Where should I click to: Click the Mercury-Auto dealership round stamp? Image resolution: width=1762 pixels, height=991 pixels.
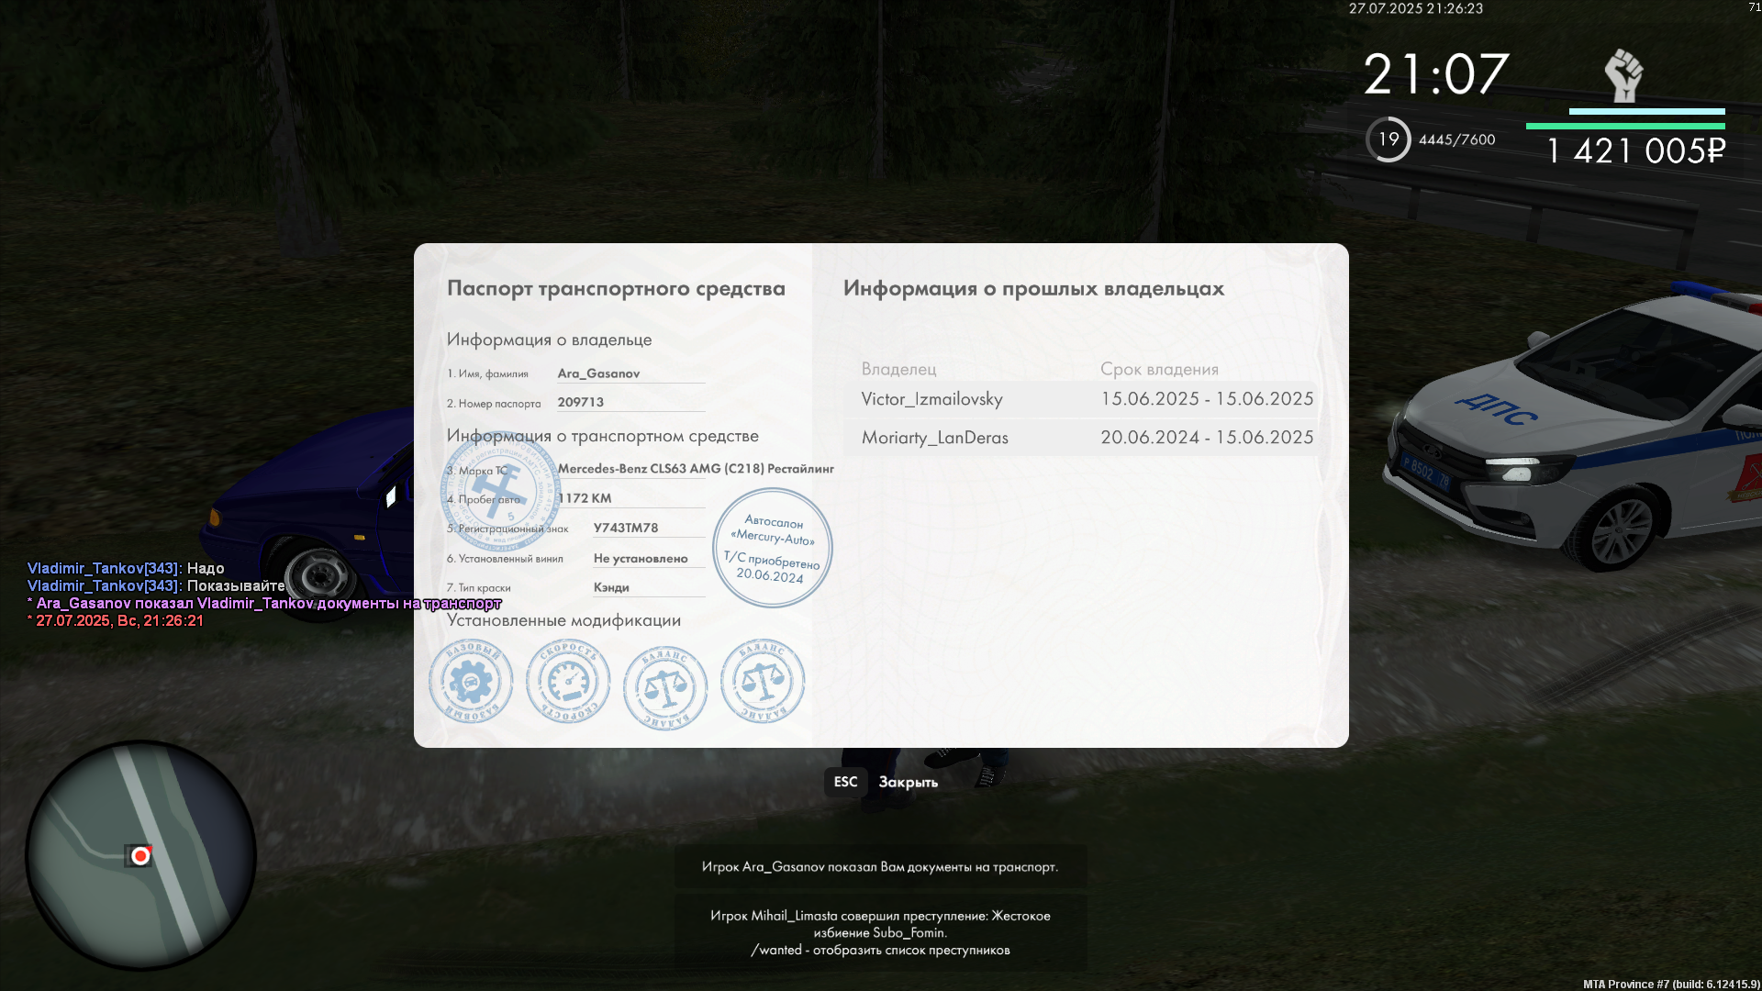[x=772, y=548]
